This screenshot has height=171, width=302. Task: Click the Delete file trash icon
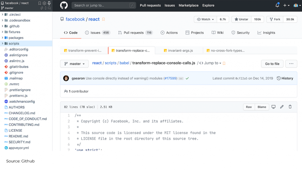click(290, 107)
